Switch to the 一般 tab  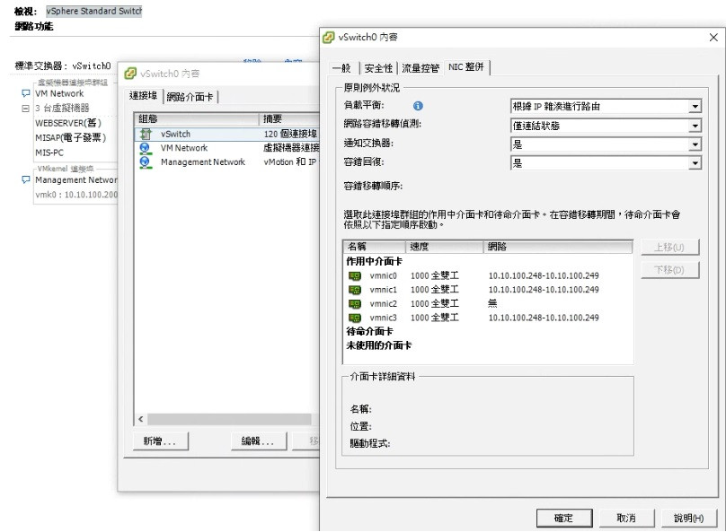tap(342, 68)
